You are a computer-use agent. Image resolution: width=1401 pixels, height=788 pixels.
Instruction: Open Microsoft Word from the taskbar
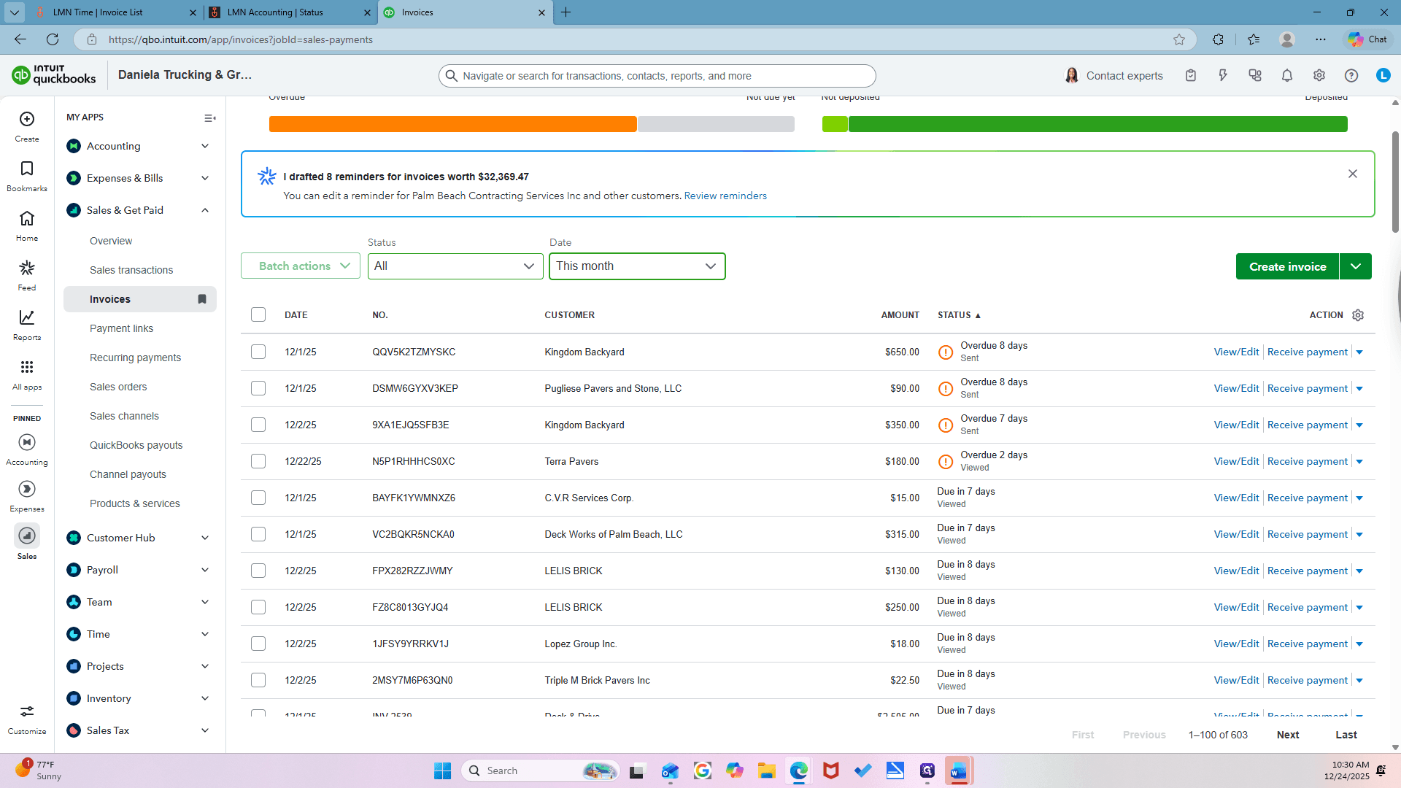958,770
